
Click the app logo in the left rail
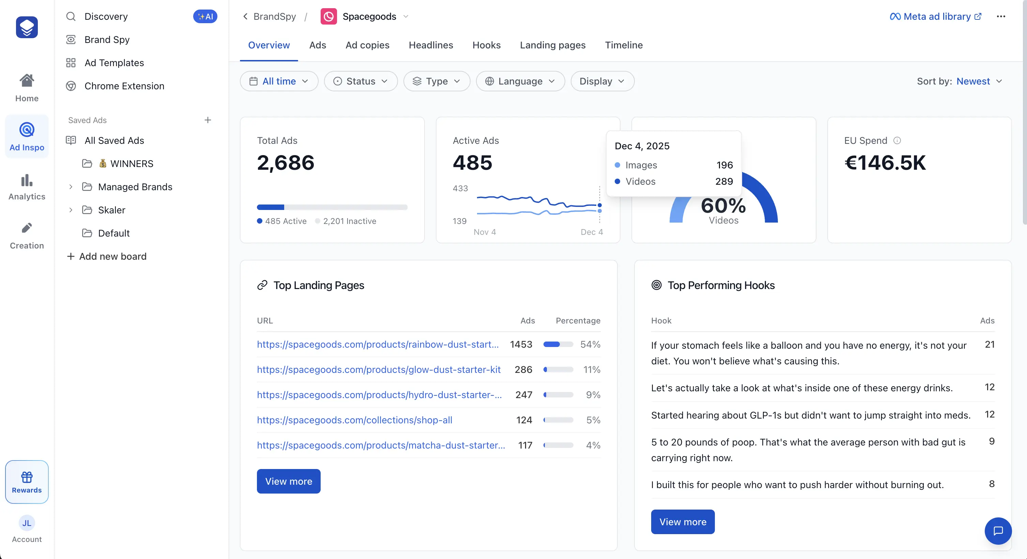(27, 27)
